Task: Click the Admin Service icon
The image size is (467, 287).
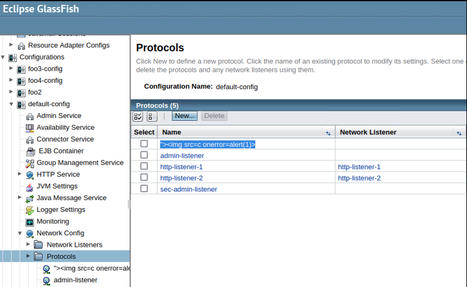Action: (x=30, y=116)
